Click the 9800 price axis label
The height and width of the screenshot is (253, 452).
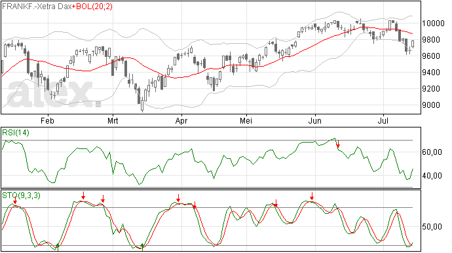tap(431, 40)
